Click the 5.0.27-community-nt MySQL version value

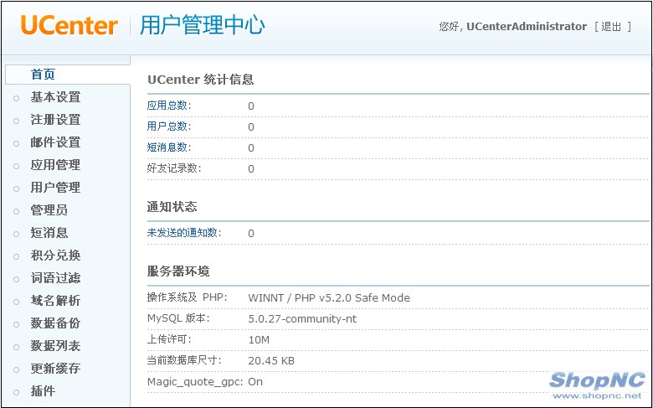click(x=302, y=319)
